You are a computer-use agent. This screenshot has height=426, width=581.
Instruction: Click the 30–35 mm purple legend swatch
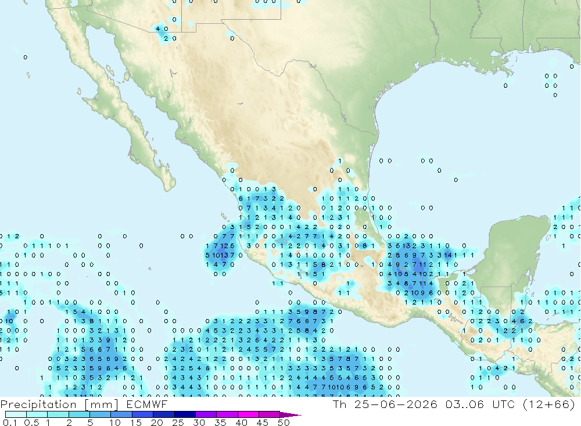[x=206, y=414]
